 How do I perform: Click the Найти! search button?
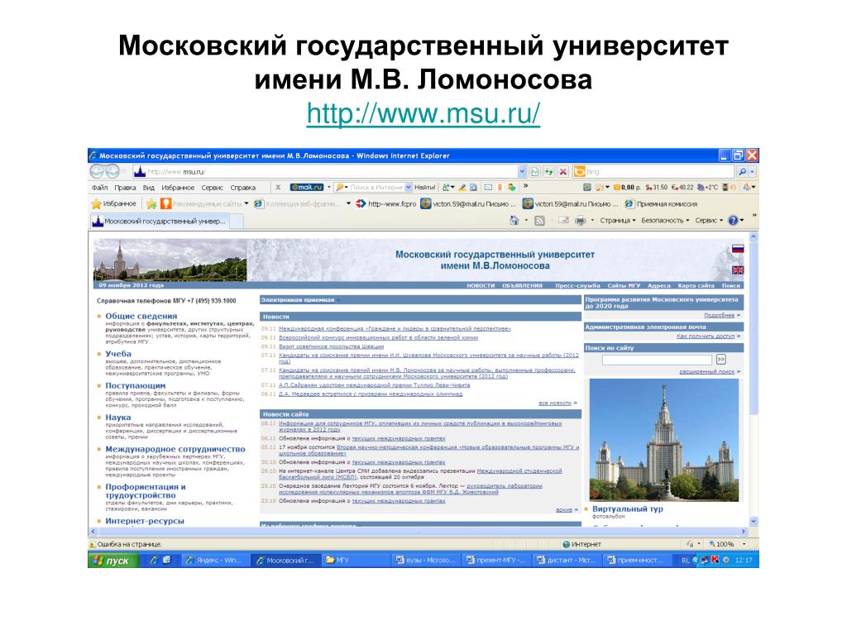click(x=425, y=188)
